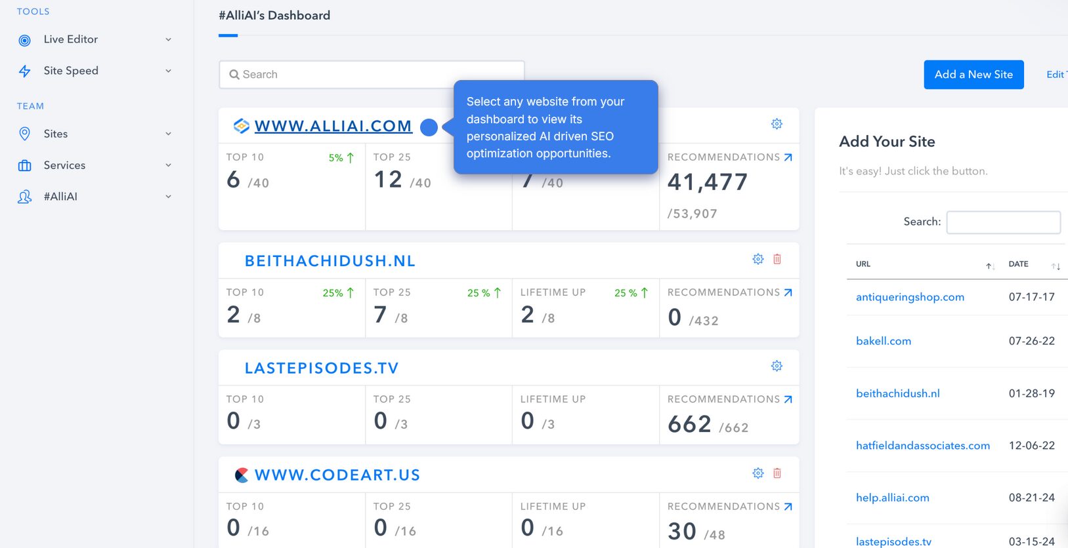Viewport: 1068px width, 548px height.
Task: Open lastepisodes.tv in the site table
Action: [893, 541]
